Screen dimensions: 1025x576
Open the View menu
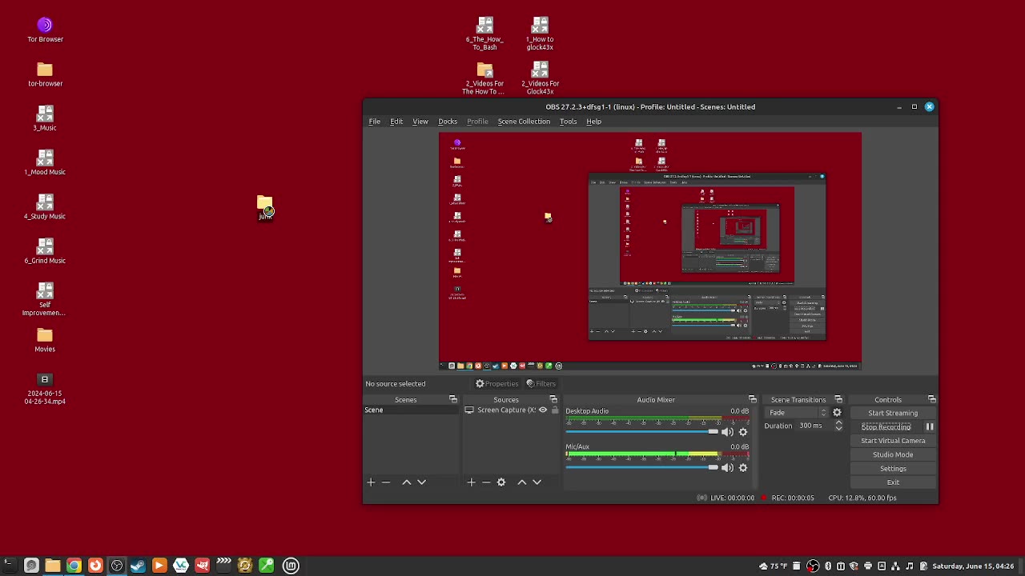pos(420,122)
